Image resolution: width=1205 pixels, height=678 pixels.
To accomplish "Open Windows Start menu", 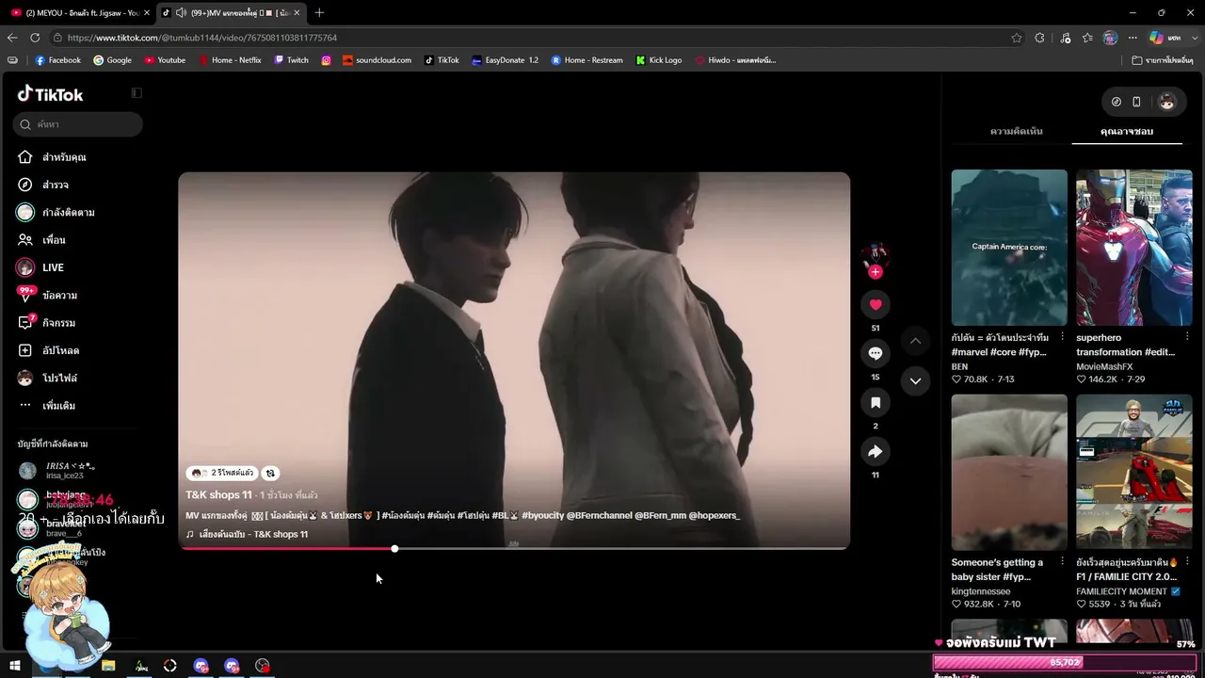I will [x=15, y=666].
